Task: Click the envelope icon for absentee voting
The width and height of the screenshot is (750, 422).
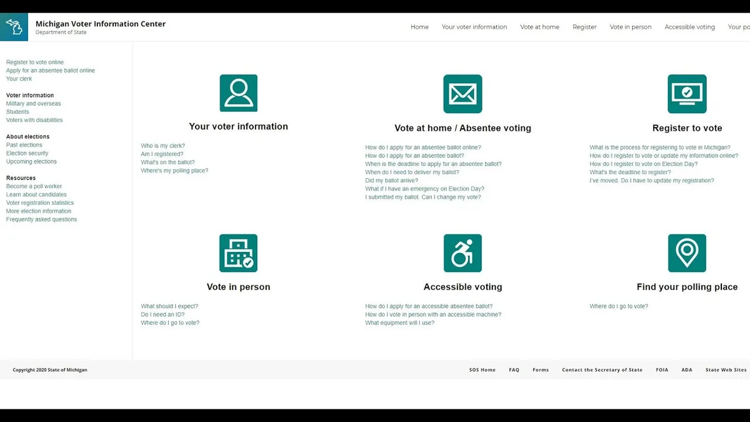Action: pos(462,94)
